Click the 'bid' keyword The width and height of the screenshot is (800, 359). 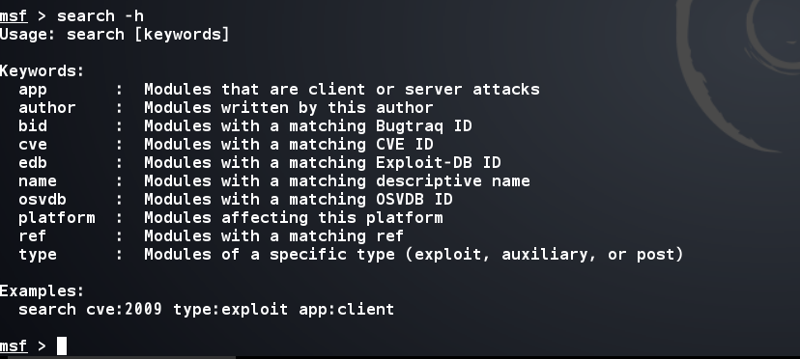coord(33,126)
